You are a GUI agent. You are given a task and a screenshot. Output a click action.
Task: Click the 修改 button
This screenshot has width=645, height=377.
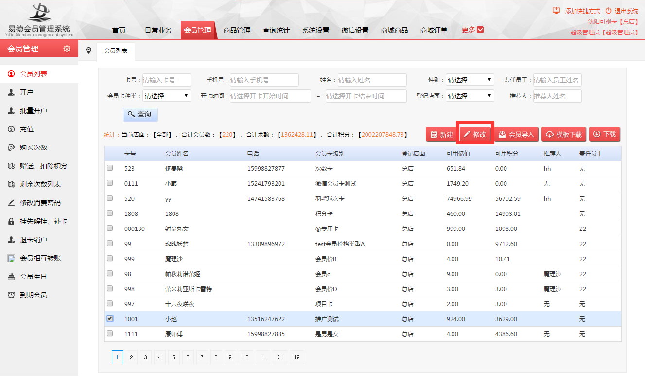click(475, 134)
